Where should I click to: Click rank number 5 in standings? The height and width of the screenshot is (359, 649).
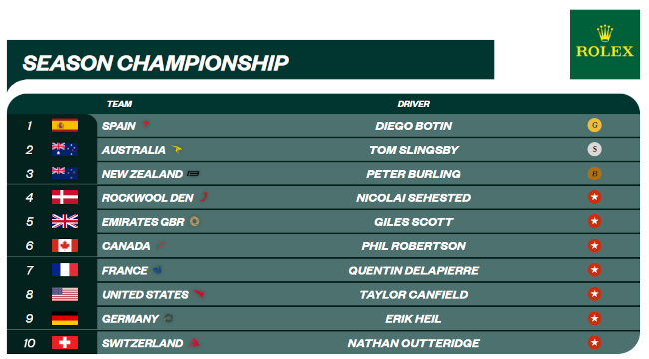pos(29,222)
